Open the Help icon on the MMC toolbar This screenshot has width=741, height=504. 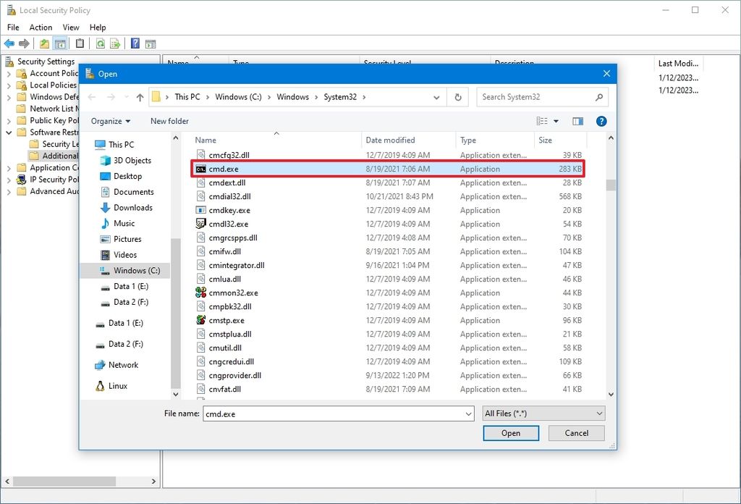135,43
